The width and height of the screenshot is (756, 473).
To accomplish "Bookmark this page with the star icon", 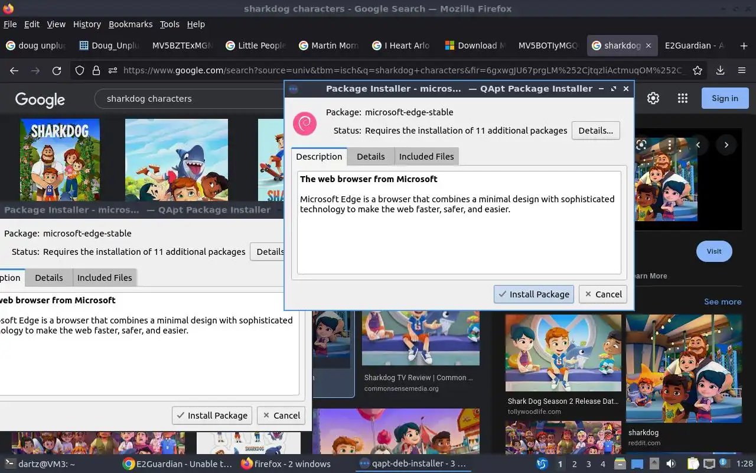I will coord(698,70).
